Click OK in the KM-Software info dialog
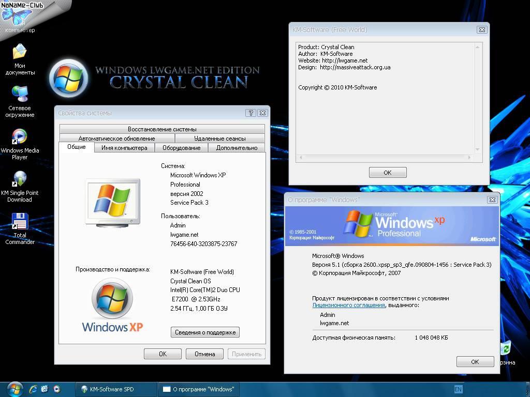This screenshot has height=397, width=530. pos(387,173)
